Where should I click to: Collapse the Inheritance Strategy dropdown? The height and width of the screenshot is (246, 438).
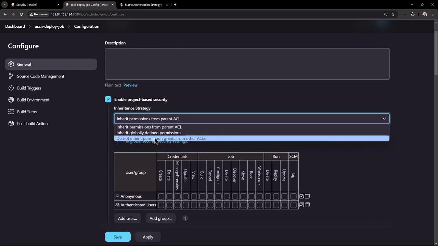tap(384, 119)
